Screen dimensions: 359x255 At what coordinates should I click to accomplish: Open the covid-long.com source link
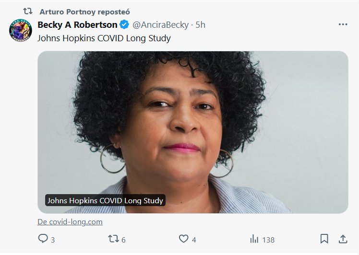[70, 222]
